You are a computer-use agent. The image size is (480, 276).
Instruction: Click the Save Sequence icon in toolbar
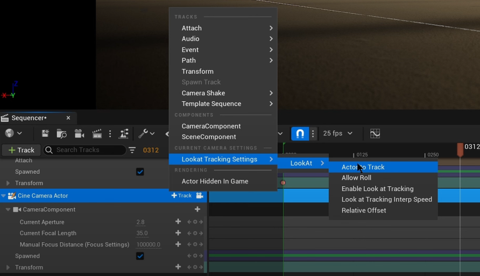coord(45,133)
